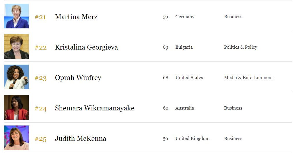Screen dimensions: 297x153
Task: Click the Politics & Policy category text
Action: [241, 47]
